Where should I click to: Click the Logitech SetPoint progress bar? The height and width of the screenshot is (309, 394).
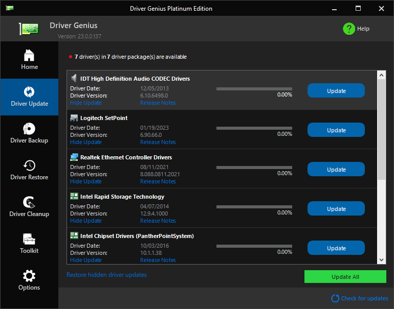pos(254,128)
